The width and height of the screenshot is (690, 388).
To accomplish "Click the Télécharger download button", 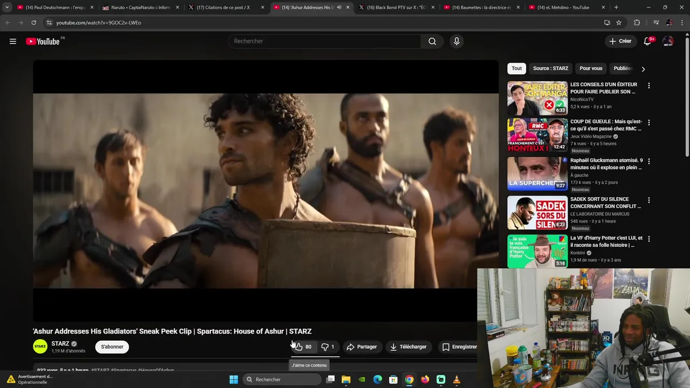I will pyautogui.click(x=408, y=347).
